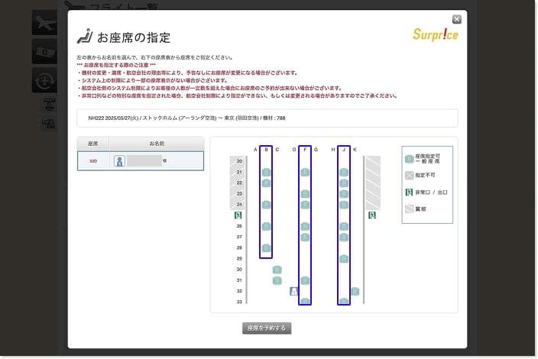Image resolution: width=538 pixels, height=359 pixels.
Task: Click the flight info bar NH222
Action: pos(267,118)
